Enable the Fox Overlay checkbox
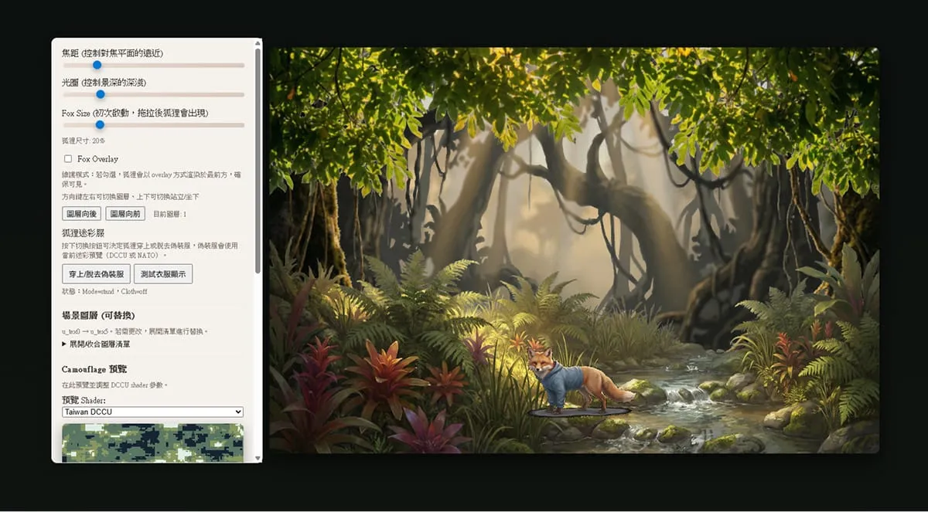The height and width of the screenshot is (512, 928). pyautogui.click(x=68, y=159)
